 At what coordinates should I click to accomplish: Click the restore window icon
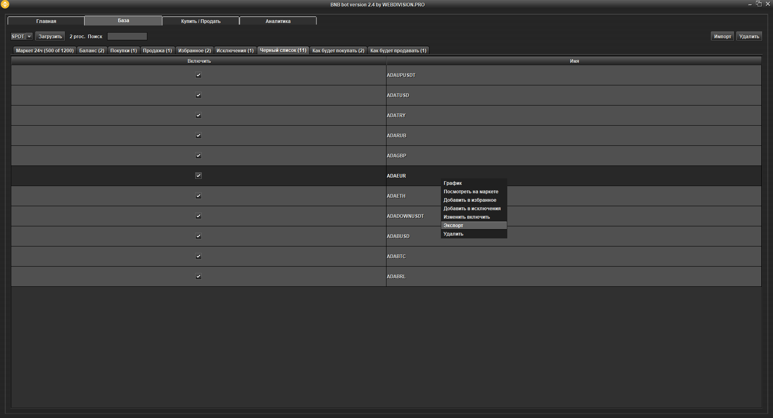[x=759, y=4]
